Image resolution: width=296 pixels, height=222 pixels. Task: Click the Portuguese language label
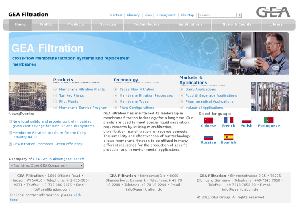(x=269, y=126)
